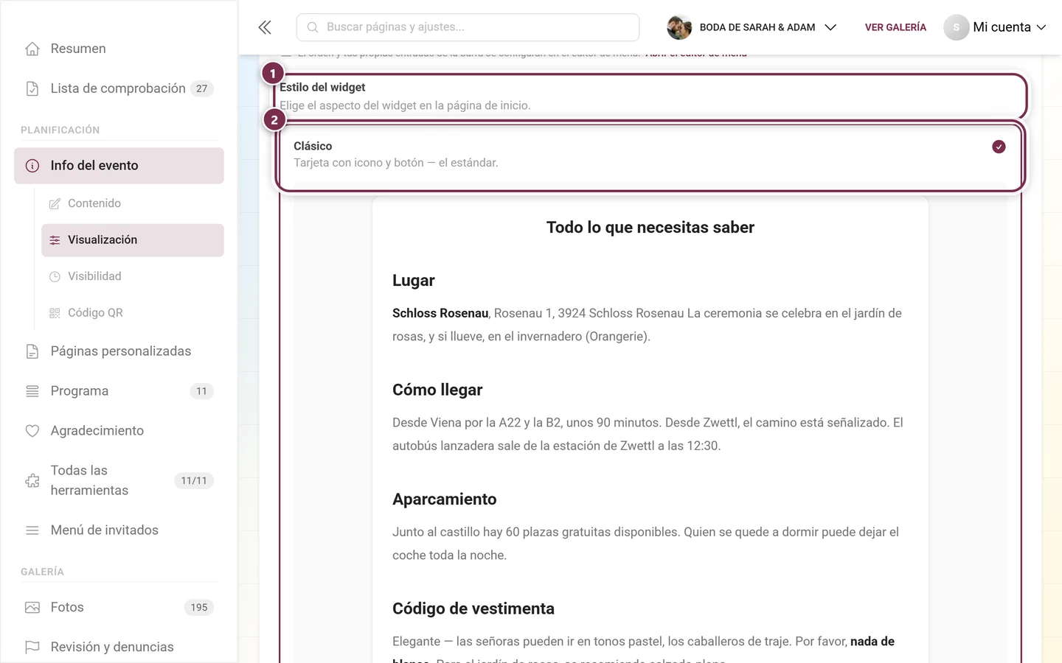Open Resumen via its house icon

click(32, 49)
